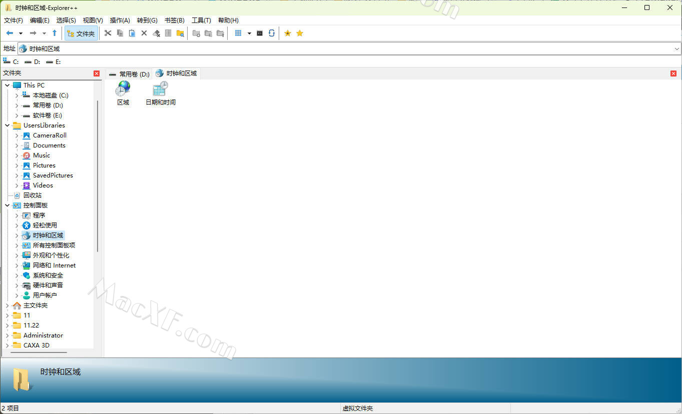Image resolution: width=682 pixels, height=414 pixels.
Task: Select 网络和 Internet in the tree
Action: click(x=54, y=265)
